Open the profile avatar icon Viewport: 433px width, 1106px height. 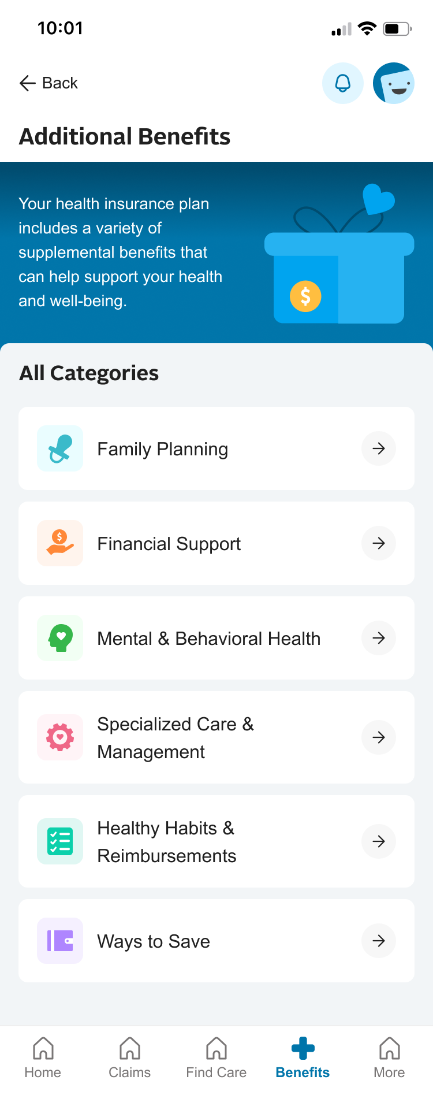click(394, 83)
